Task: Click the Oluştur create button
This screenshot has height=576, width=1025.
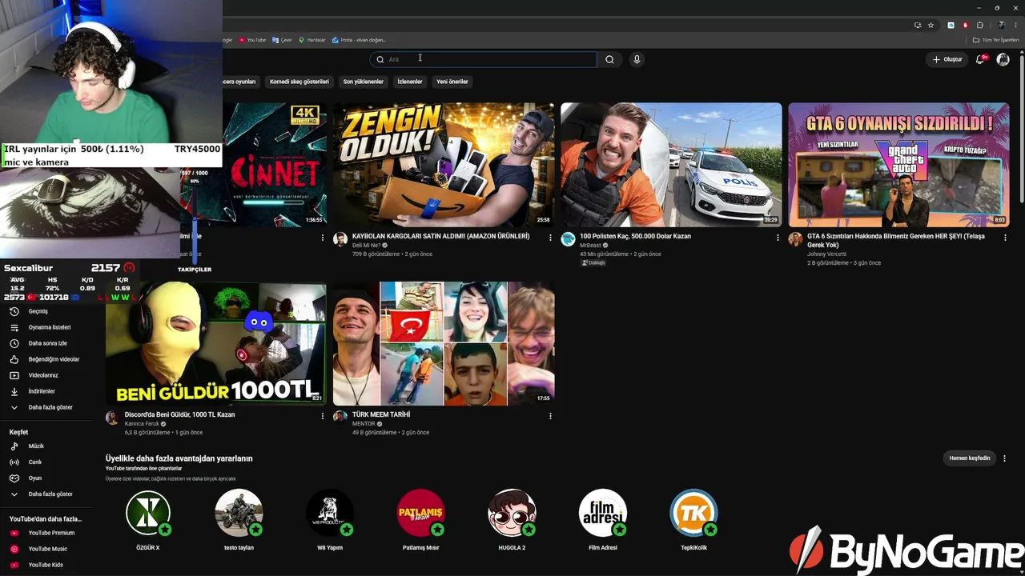Action: pyautogui.click(x=947, y=59)
